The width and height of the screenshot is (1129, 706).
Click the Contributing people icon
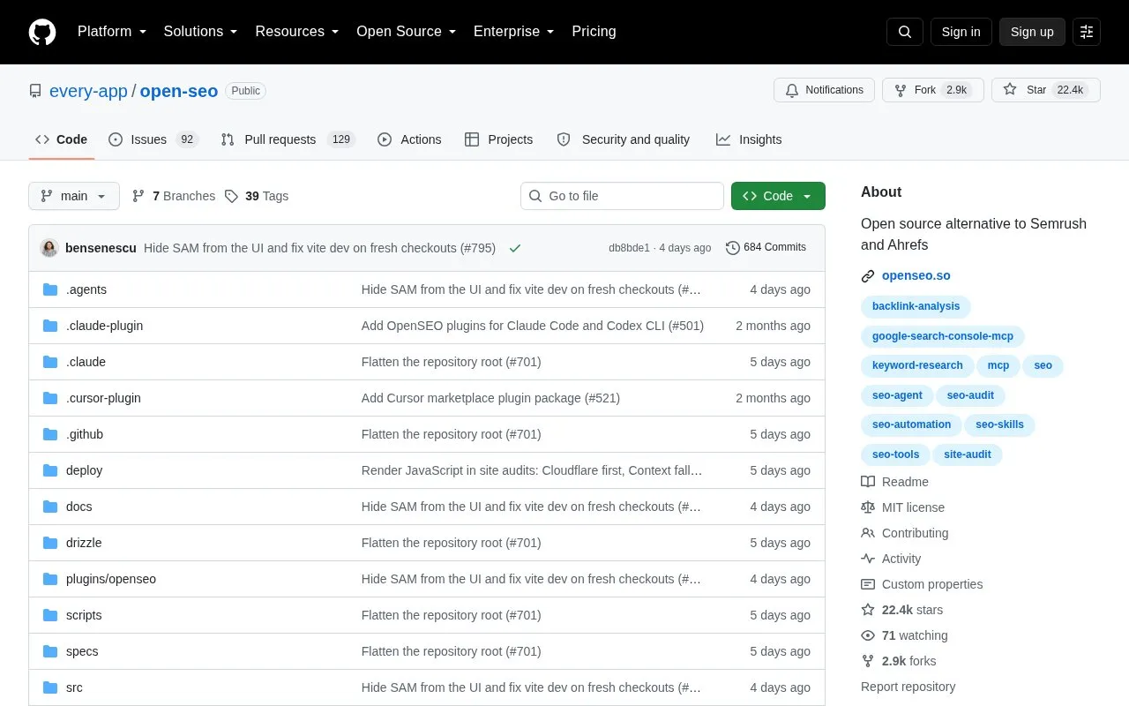pos(868,533)
